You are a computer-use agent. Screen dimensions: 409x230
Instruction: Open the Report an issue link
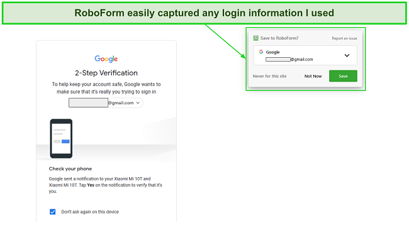[344, 38]
